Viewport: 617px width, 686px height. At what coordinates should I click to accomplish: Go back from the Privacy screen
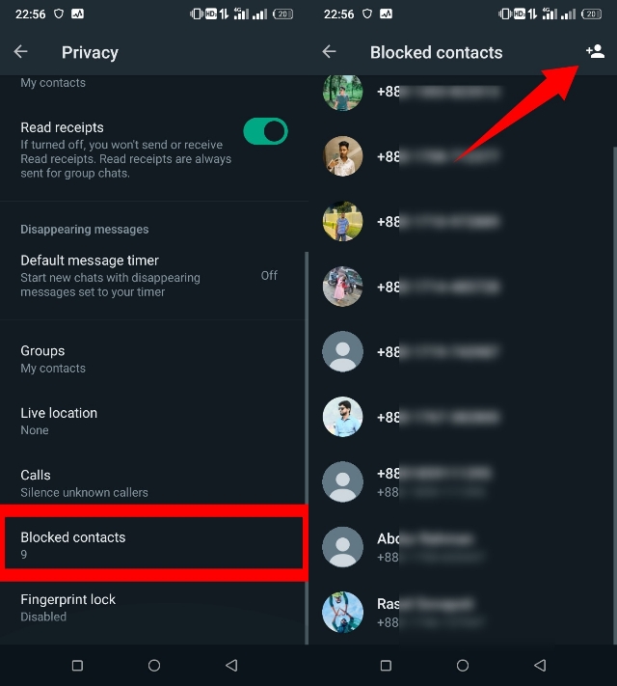click(x=20, y=52)
